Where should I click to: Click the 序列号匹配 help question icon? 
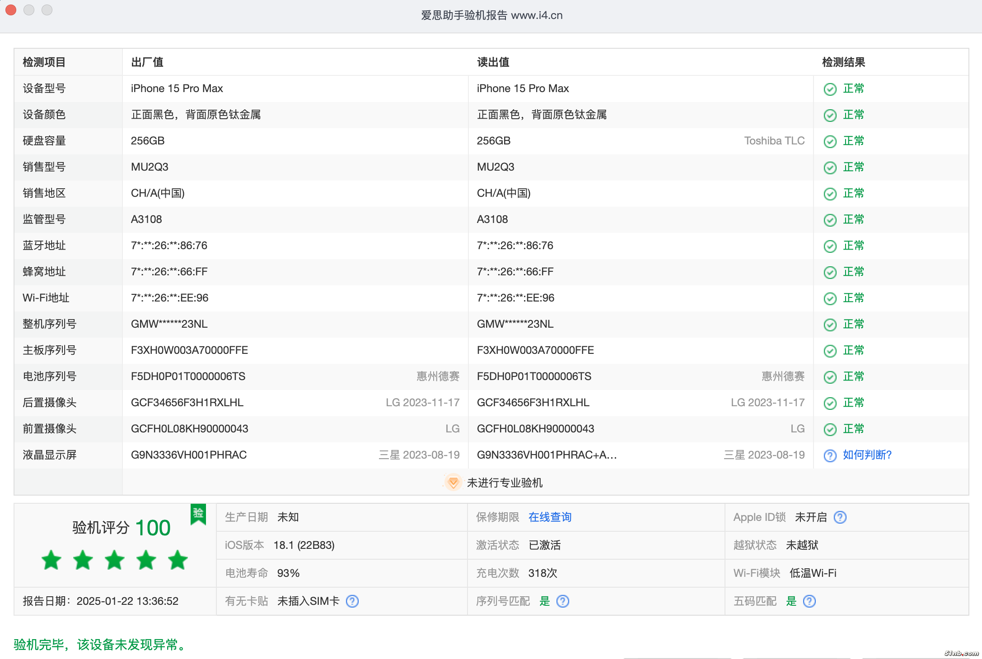click(x=563, y=601)
